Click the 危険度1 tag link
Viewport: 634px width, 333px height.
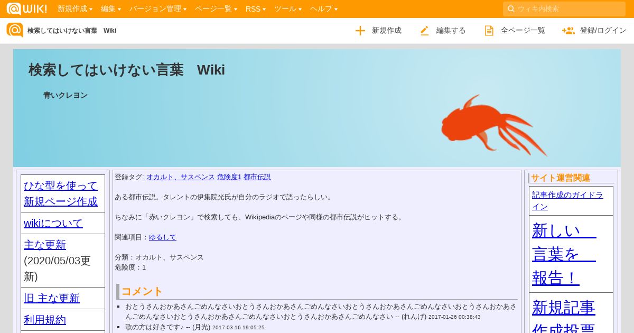pyautogui.click(x=229, y=177)
